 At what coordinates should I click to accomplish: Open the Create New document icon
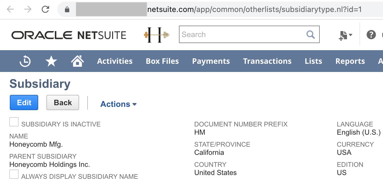(343, 35)
